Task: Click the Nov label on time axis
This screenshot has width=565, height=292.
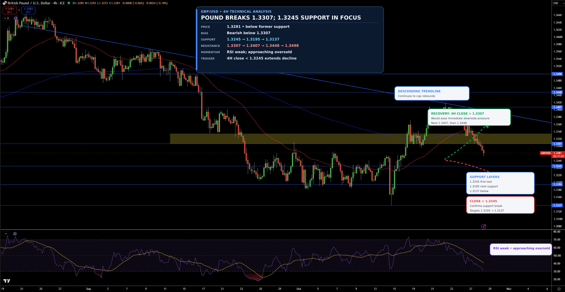Action: click(509, 289)
